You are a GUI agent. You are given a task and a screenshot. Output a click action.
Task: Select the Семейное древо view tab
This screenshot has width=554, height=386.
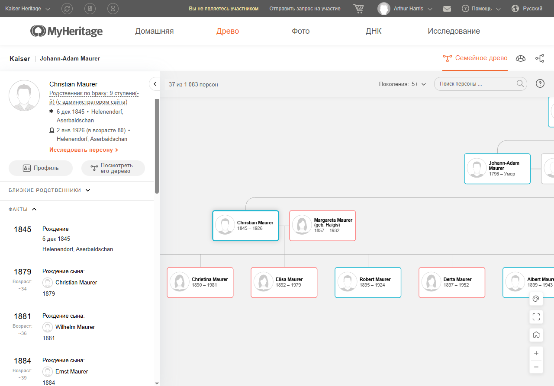pyautogui.click(x=475, y=58)
